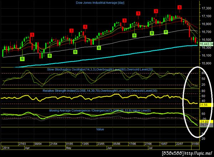Click the yellow MACD value tag -31.89
The height and width of the screenshot is (157, 214).
pos(206,122)
